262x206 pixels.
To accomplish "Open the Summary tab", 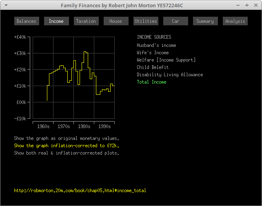I will (205, 21).
